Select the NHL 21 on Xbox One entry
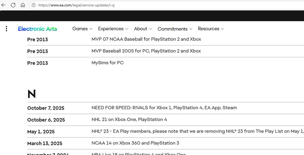 pyautogui.click(x=129, y=120)
